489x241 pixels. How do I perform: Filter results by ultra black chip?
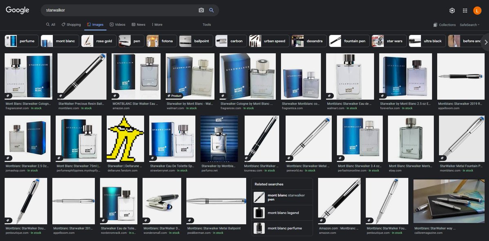click(427, 41)
